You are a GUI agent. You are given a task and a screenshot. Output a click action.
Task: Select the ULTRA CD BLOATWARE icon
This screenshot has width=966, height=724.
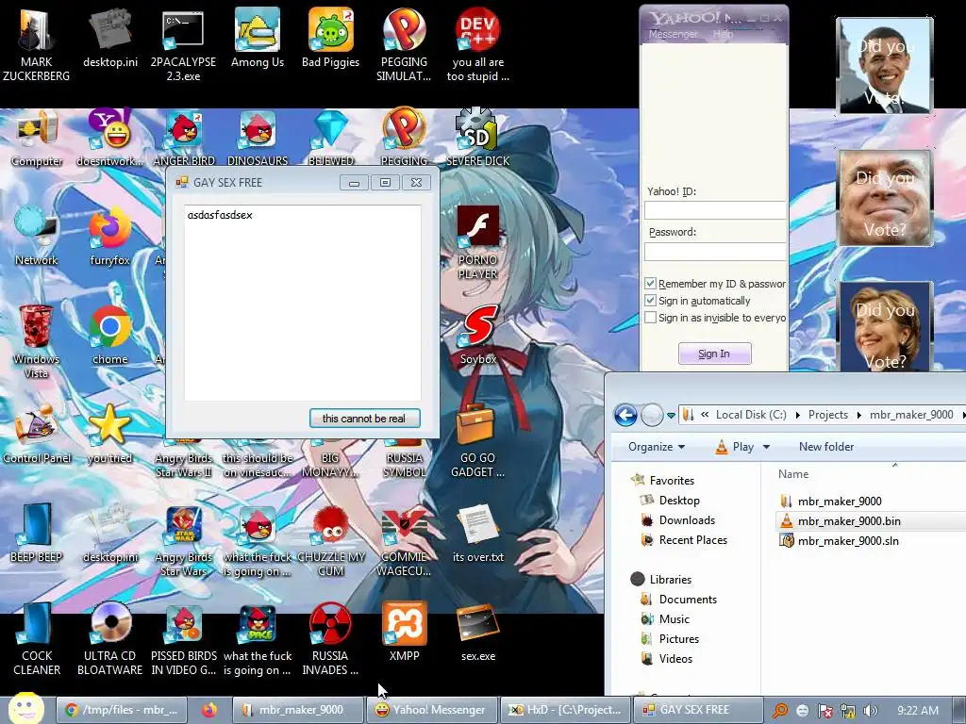[x=110, y=639]
